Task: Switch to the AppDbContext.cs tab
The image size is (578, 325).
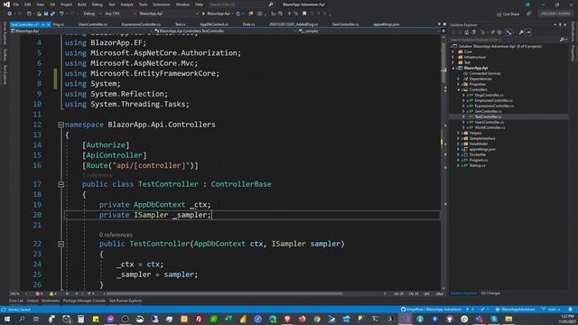Action: pyautogui.click(x=214, y=24)
